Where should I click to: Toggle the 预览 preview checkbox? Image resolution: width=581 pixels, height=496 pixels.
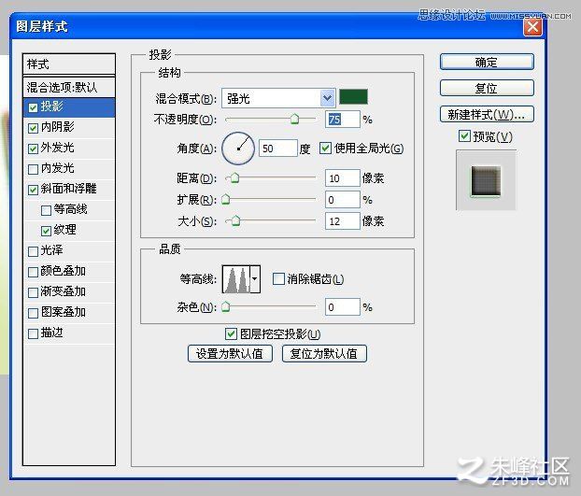pyautogui.click(x=464, y=136)
